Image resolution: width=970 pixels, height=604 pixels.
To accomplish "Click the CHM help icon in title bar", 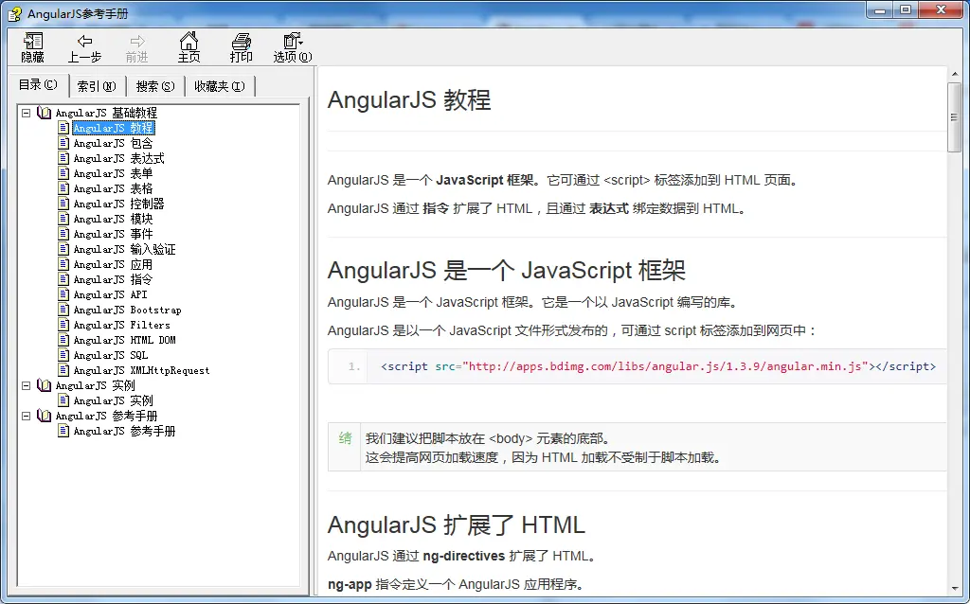I will [14, 13].
